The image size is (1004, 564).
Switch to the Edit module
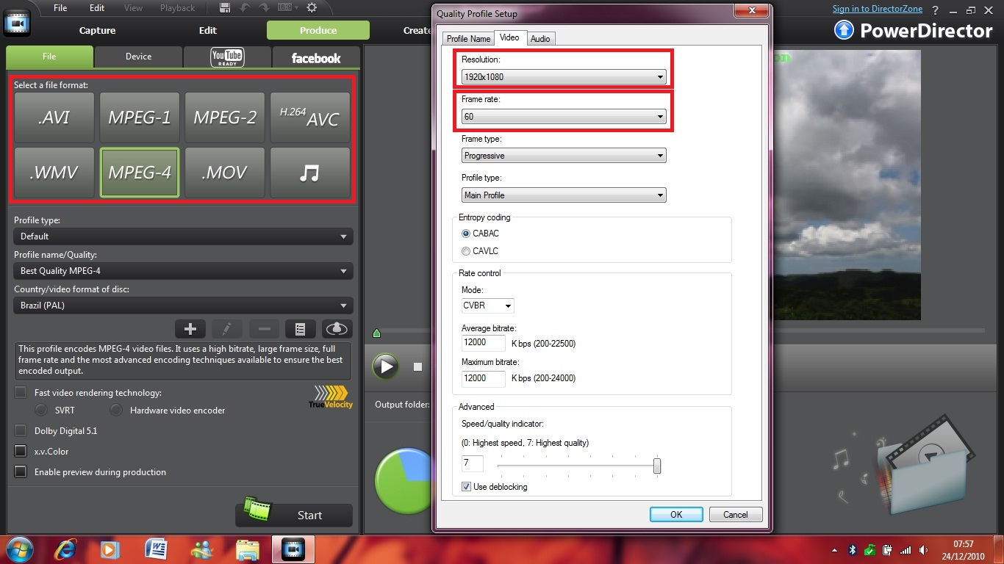(x=208, y=30)
